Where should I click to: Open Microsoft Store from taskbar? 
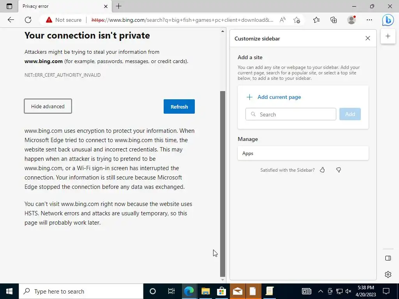221,291
